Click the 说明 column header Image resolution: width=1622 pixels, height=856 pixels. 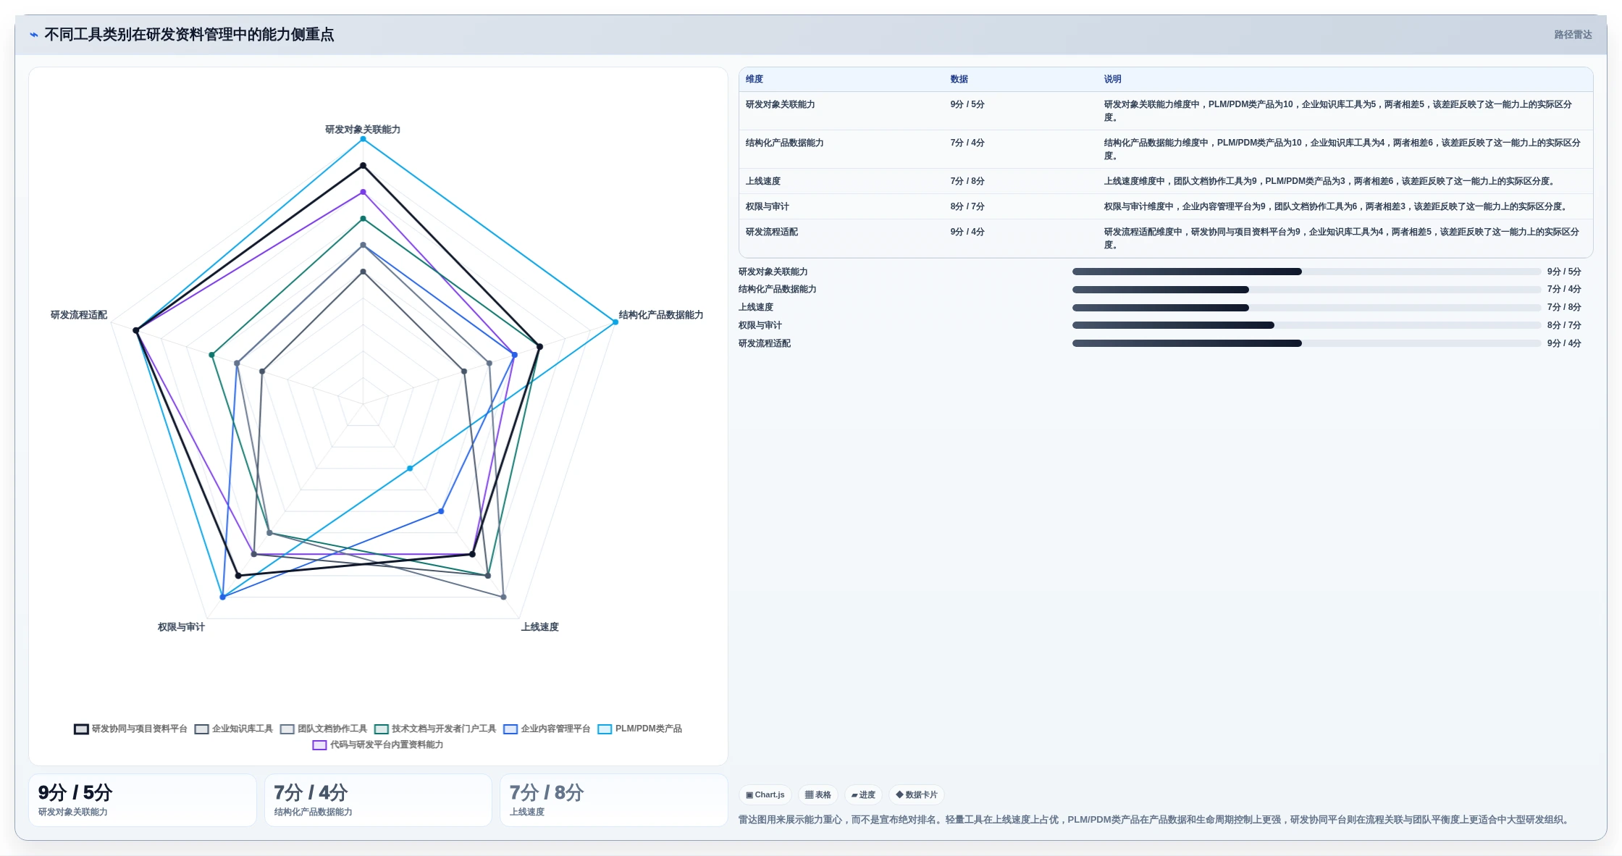[x=1112, y=79]
